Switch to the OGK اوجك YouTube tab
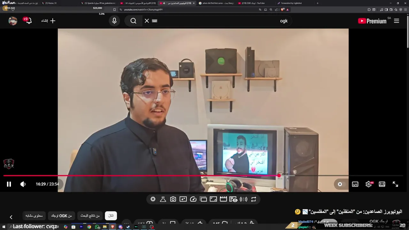The height and width of the screenshot is (230, 409). coord(256,3)
